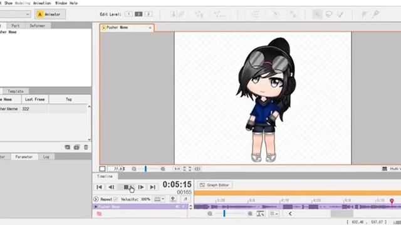This screenshot has width=401, height=225.
Task: Click the Velocity 100% value
Action: coord(146,199)
